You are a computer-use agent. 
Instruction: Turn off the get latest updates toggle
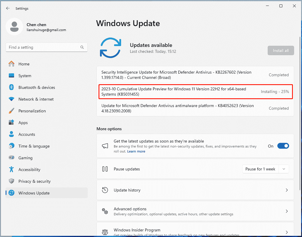tap(283, 146)
